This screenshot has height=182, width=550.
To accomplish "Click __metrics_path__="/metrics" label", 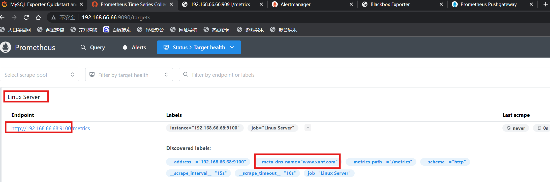I will 381,162.
